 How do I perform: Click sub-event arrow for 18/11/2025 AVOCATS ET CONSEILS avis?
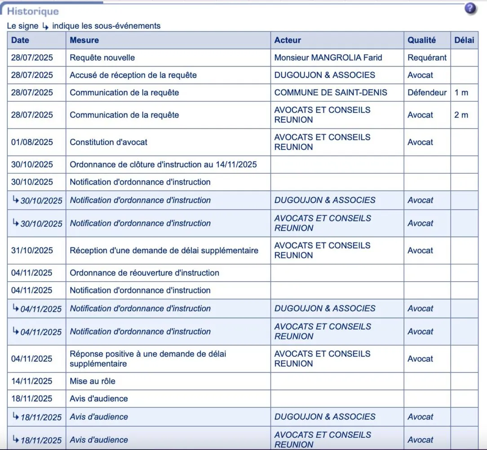tap(16, 439)
